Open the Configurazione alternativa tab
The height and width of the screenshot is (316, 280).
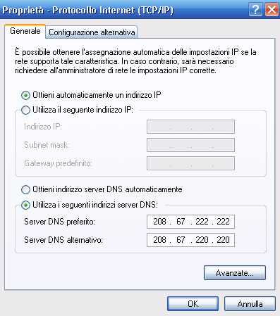92,32
